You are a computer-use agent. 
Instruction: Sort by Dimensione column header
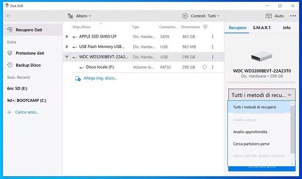point(190,27)
